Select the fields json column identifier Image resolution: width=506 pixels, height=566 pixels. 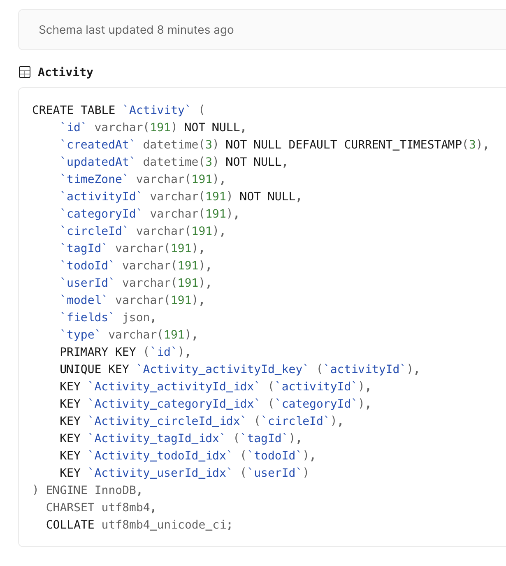click(87, 317)
